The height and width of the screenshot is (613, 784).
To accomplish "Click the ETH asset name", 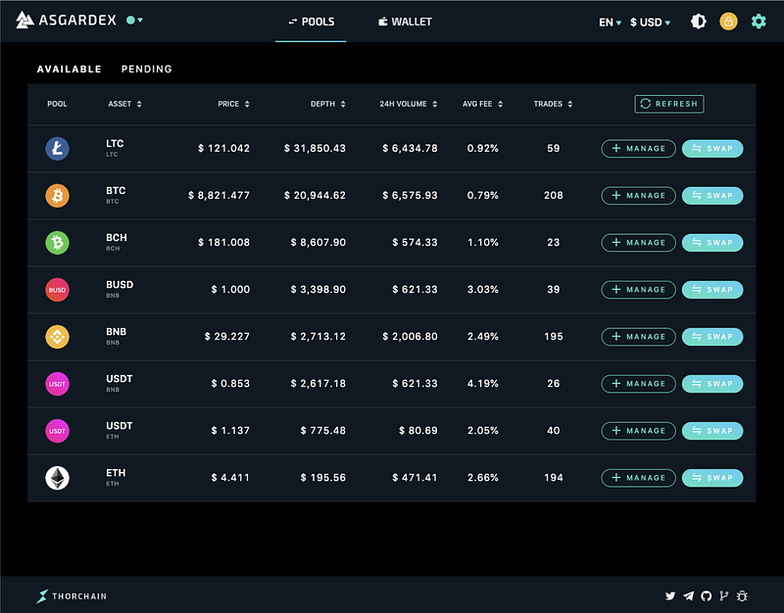I will pos(116,473).
